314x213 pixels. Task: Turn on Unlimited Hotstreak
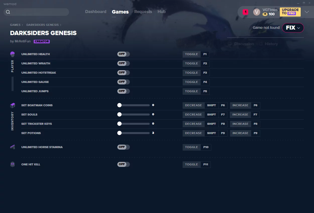pos(124,73)
